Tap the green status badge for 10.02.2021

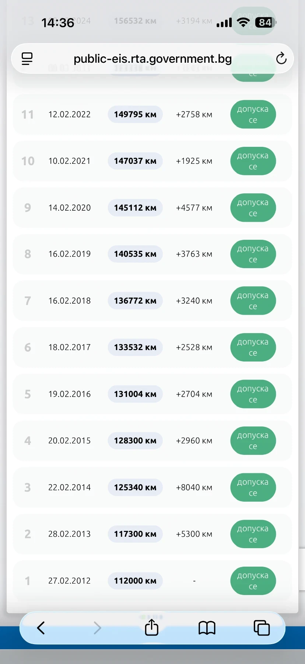[253, 161]
